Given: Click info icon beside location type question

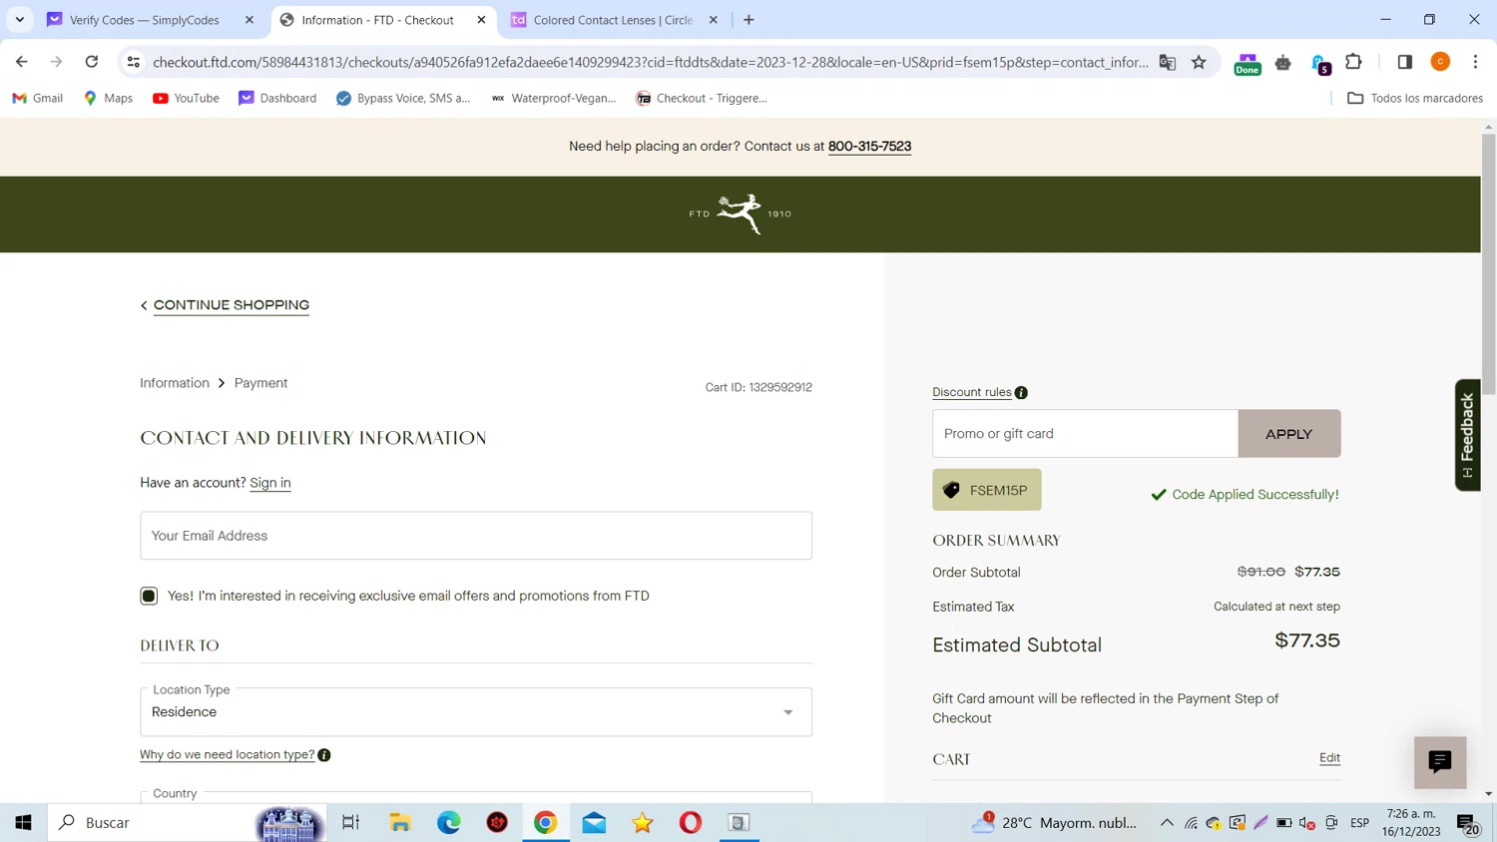Looking at the screenshot, I should [324, 755].
